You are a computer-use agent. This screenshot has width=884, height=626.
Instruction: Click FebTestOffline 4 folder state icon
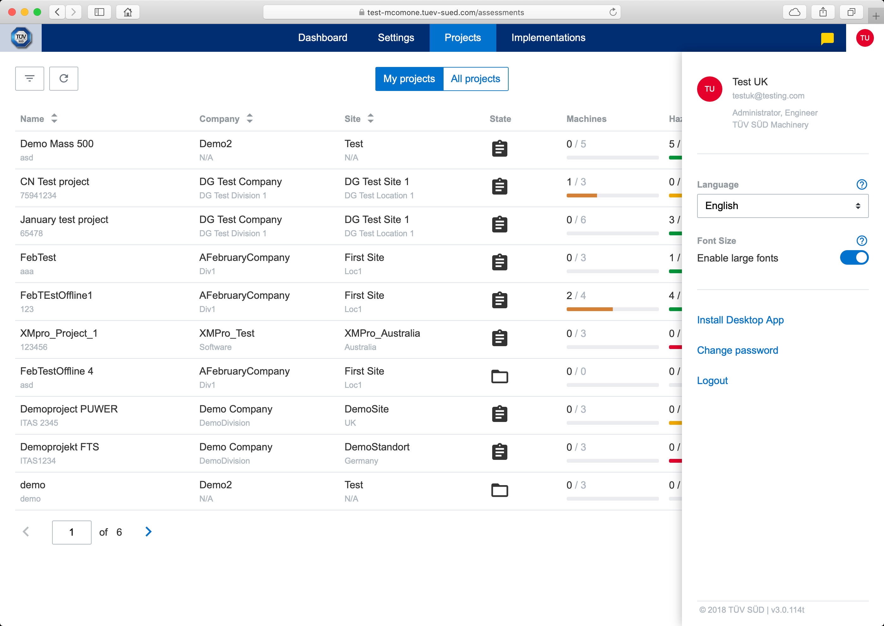pos(499,376)
